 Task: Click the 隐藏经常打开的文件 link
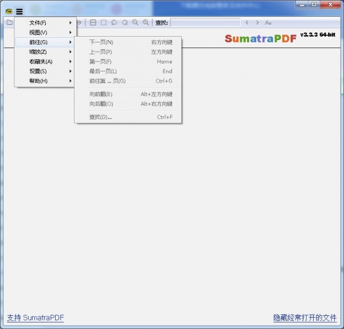coord(304,318)
